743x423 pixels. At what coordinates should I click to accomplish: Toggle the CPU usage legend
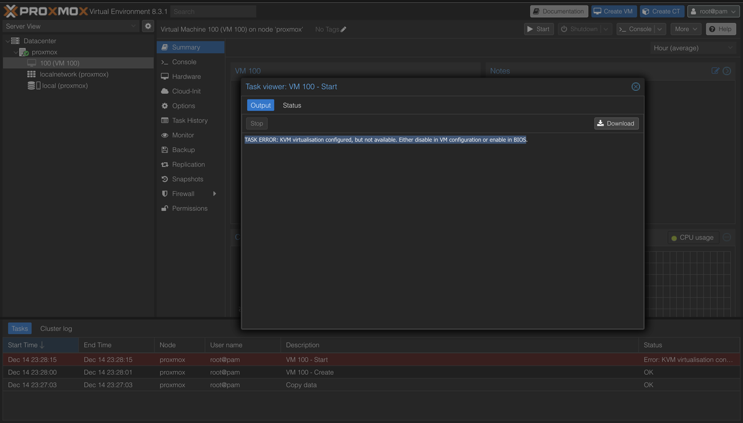click(x=692, y=237)
